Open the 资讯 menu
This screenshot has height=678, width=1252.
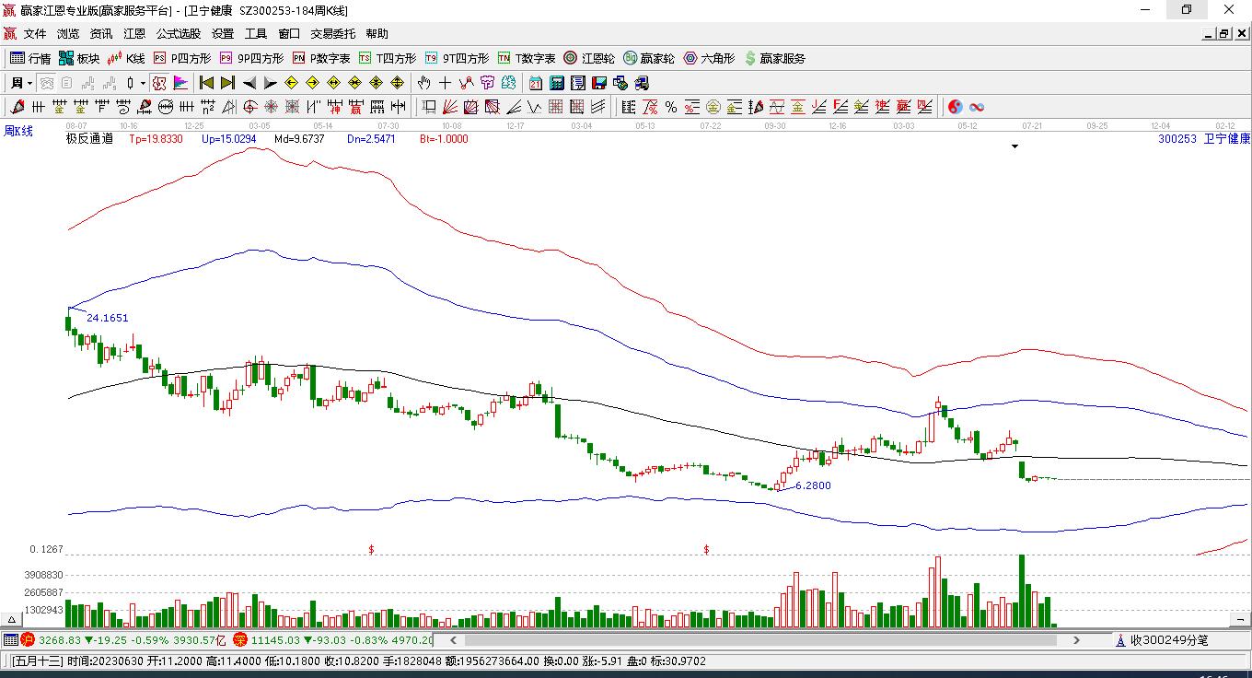tap(101, 34)
